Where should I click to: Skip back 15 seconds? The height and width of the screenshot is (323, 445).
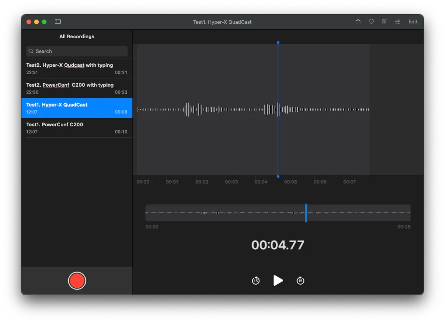pyautogui.click(x=256, y=281)
